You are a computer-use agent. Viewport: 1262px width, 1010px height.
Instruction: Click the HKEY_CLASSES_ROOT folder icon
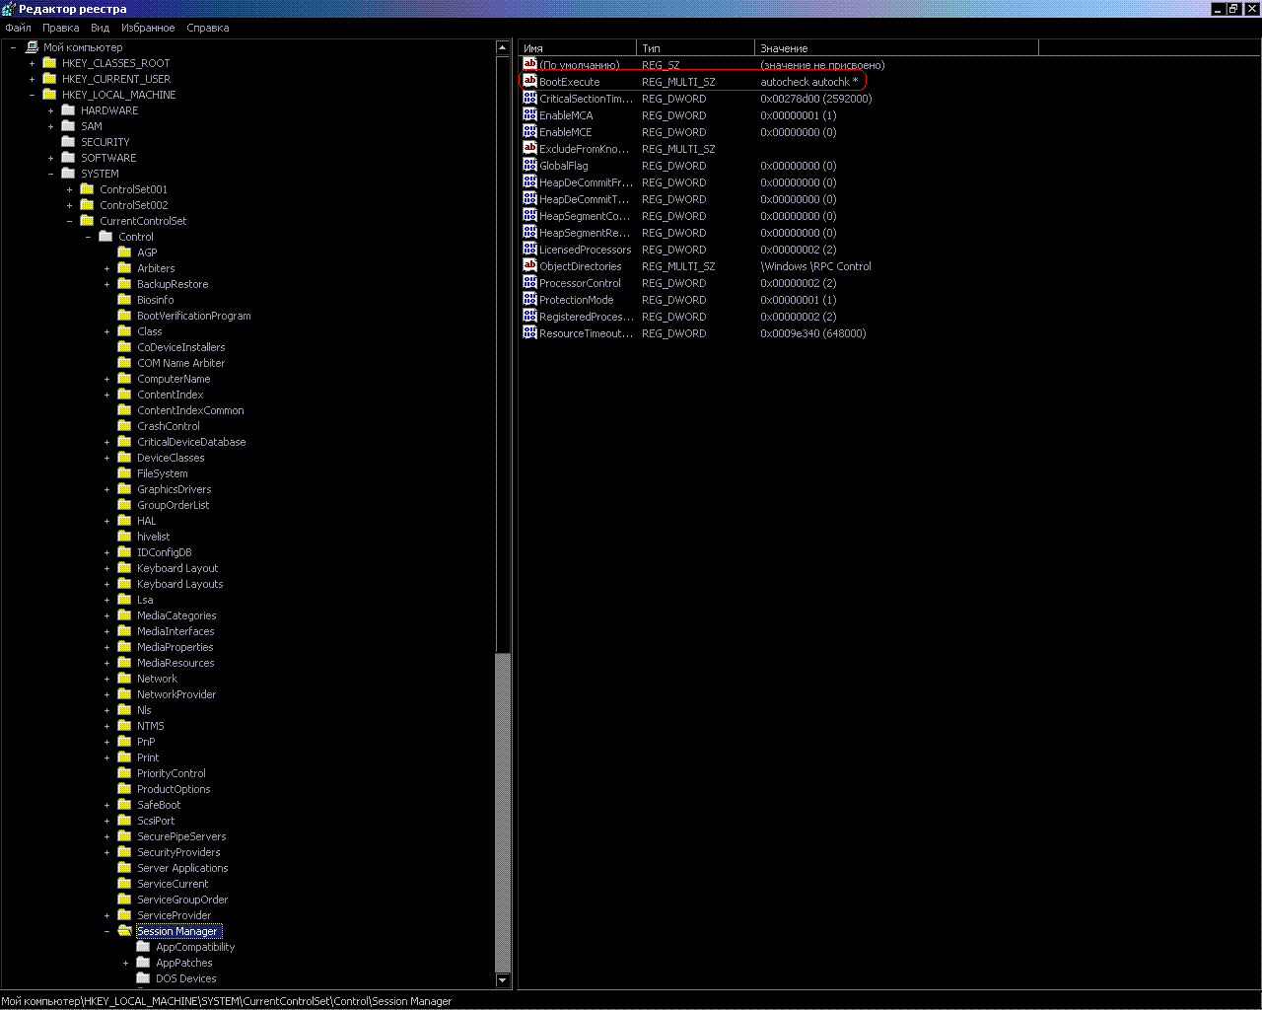pyautogui.click(x=49, y=63)
